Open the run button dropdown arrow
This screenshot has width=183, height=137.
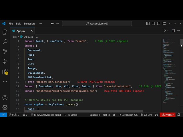tap(168, 31)
